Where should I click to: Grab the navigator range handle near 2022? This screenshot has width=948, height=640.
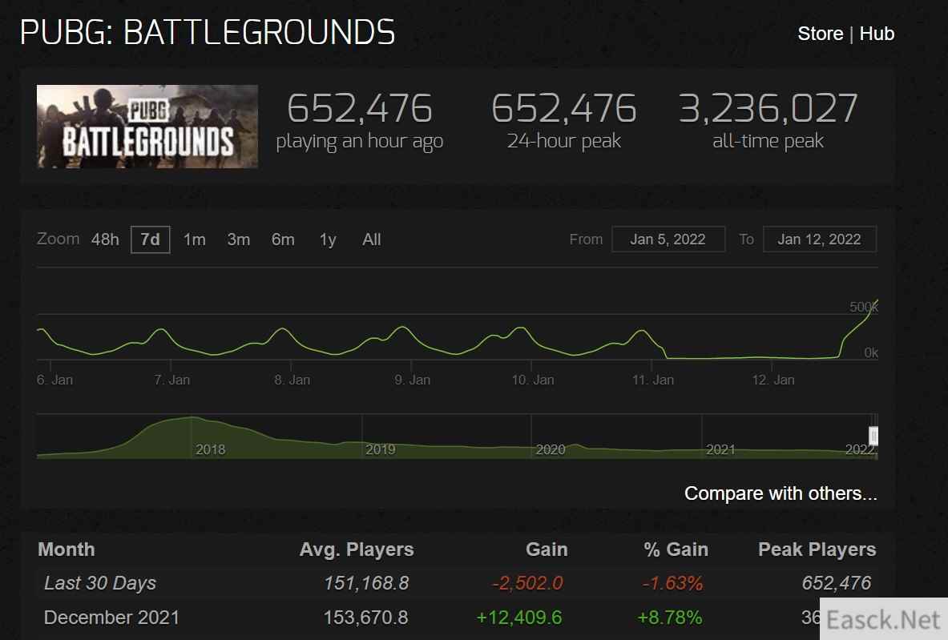(873, 436)
